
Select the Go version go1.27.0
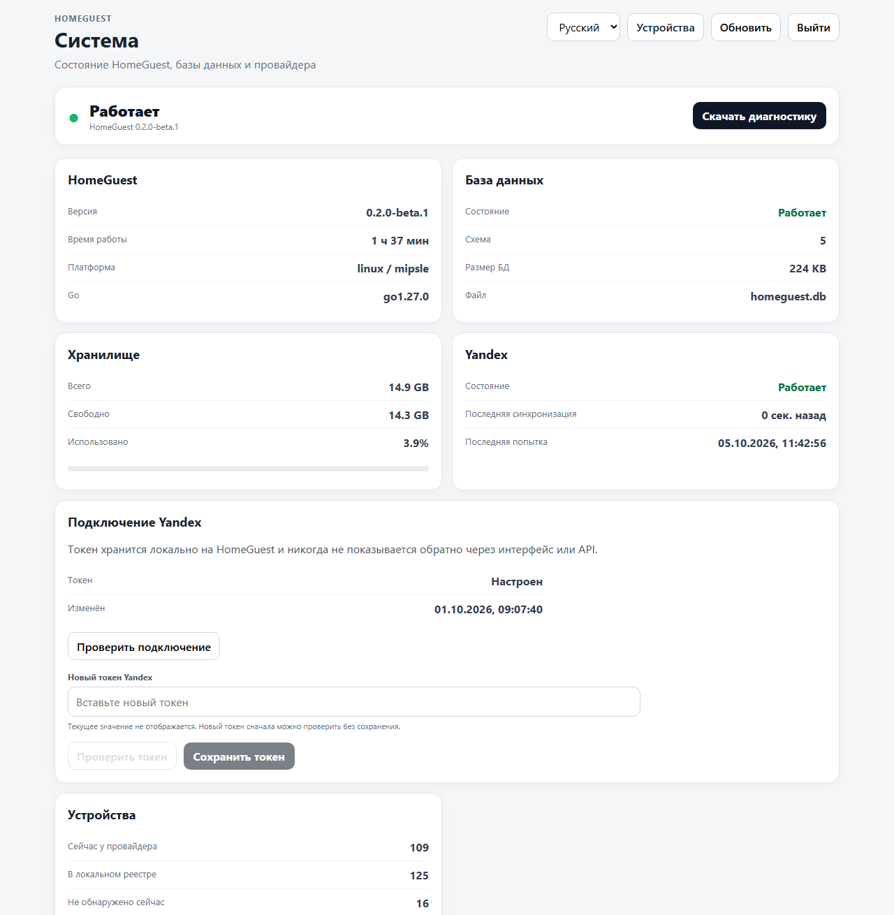pyautogui.click(x=406, y=297)
